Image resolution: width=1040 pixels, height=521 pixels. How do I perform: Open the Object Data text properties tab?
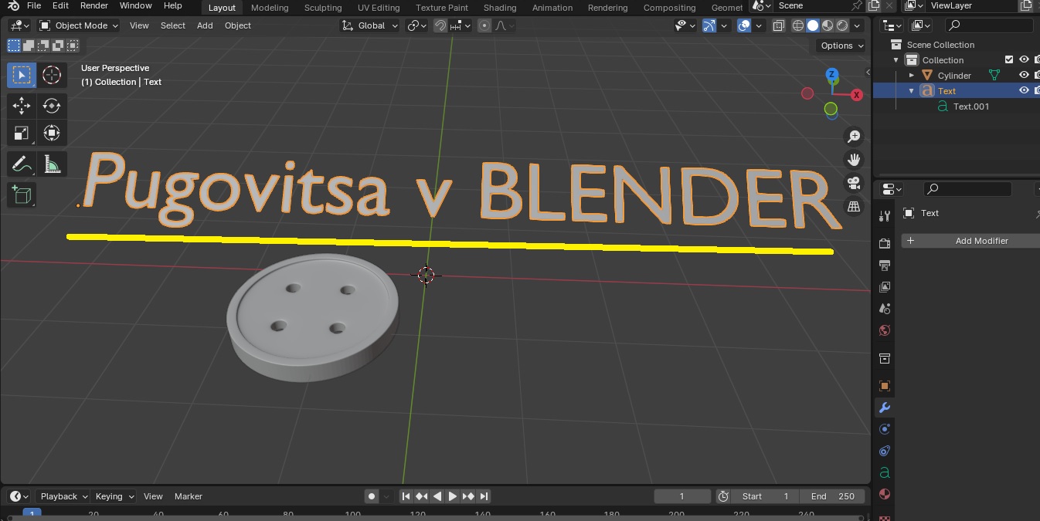coord(885,472)
